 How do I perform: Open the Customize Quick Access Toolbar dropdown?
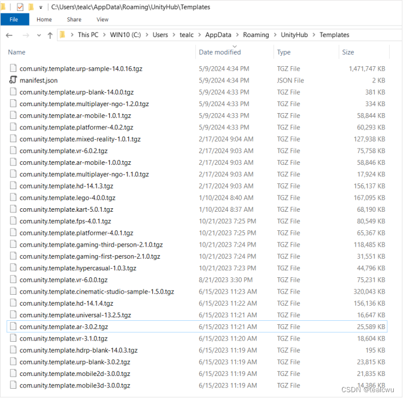point(41,8)
